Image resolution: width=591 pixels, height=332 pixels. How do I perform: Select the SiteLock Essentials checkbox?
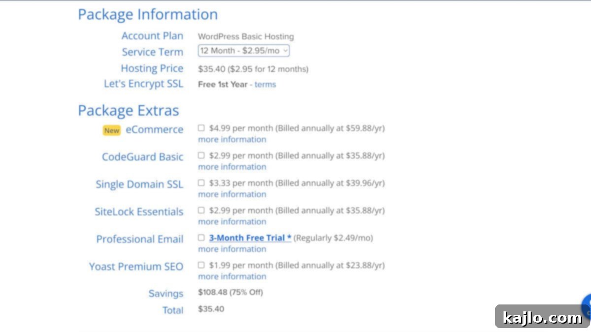(x=201, y=210)
